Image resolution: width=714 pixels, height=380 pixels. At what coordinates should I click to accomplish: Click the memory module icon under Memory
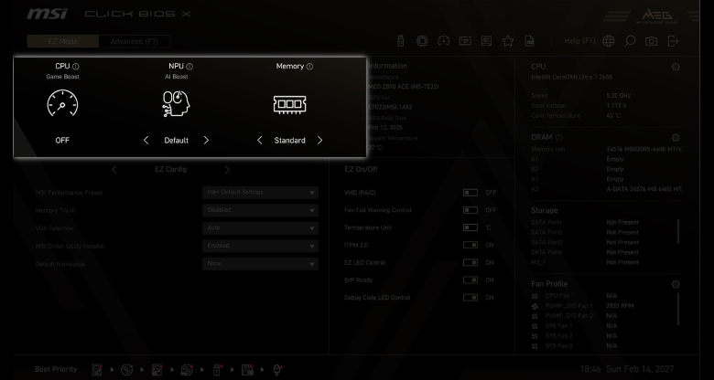pyautogui.click(x=289, y=104)
